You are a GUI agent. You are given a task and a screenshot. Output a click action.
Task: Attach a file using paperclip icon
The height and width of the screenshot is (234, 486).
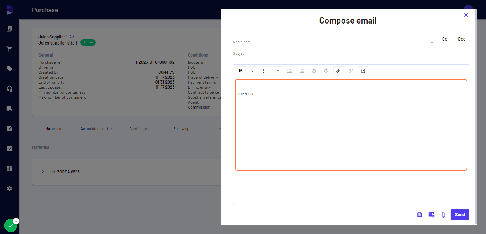pyautogui.click(x=443, y=215)
